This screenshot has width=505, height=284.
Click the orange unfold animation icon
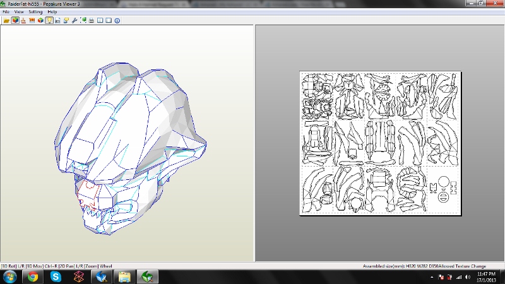(x=32, y=21)
